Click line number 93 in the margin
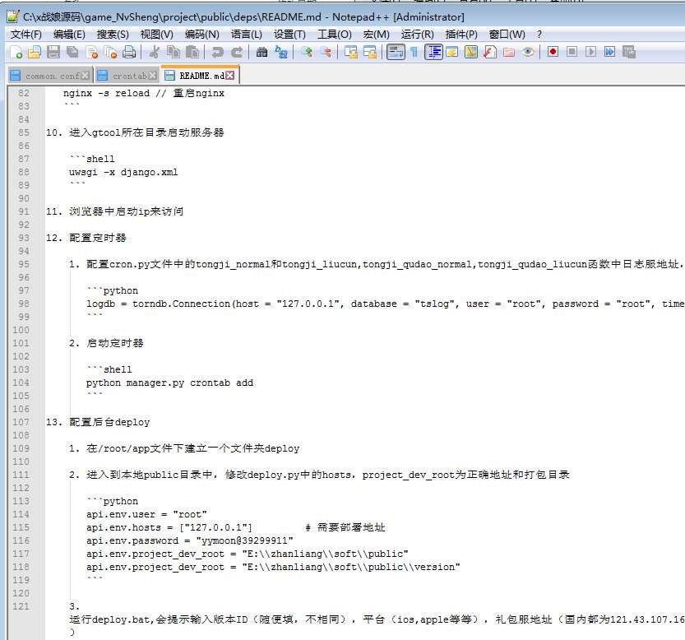 click(24, 238)
